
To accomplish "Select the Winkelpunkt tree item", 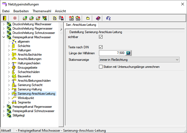I will [x=26, y=98].
